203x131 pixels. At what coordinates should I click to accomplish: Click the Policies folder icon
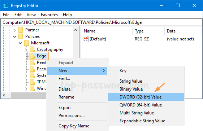point(21,36)
